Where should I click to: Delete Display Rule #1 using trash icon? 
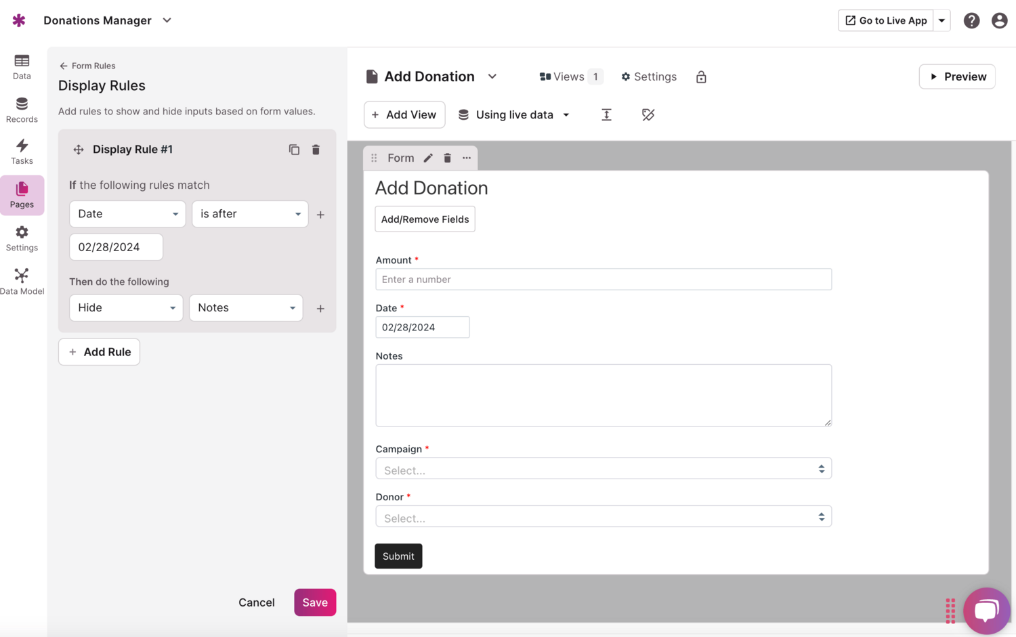click(316, 150)
